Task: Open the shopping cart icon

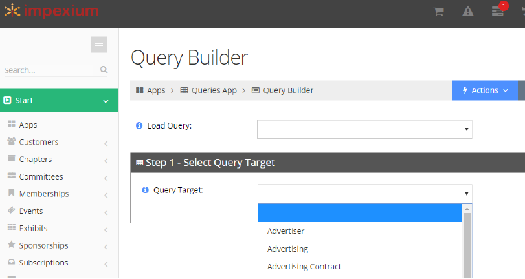Action: pos(438,12)
